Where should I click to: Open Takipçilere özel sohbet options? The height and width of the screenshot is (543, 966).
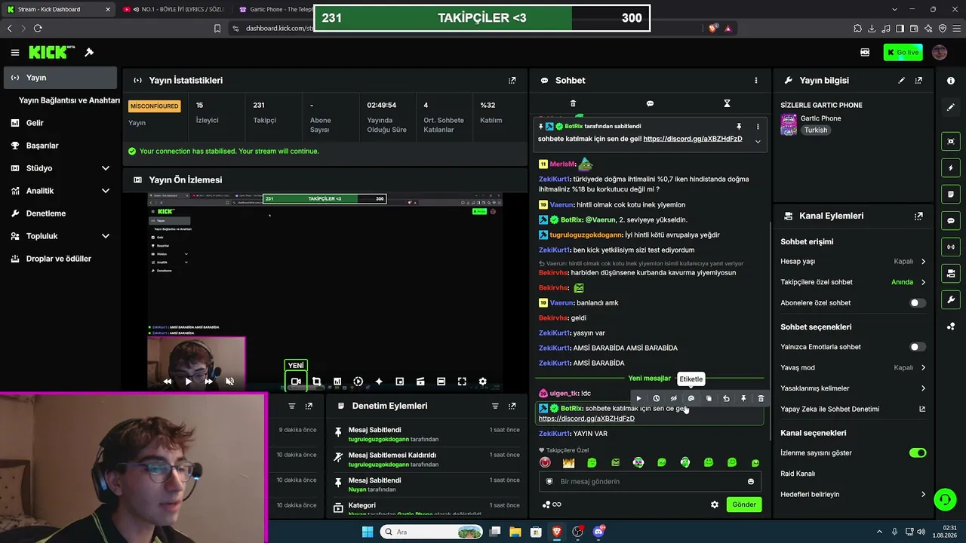(x=853, y=282)
